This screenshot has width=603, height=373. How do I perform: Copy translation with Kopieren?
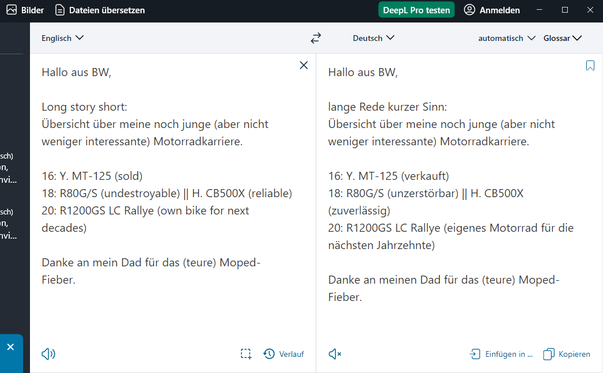tap(567, 354)
